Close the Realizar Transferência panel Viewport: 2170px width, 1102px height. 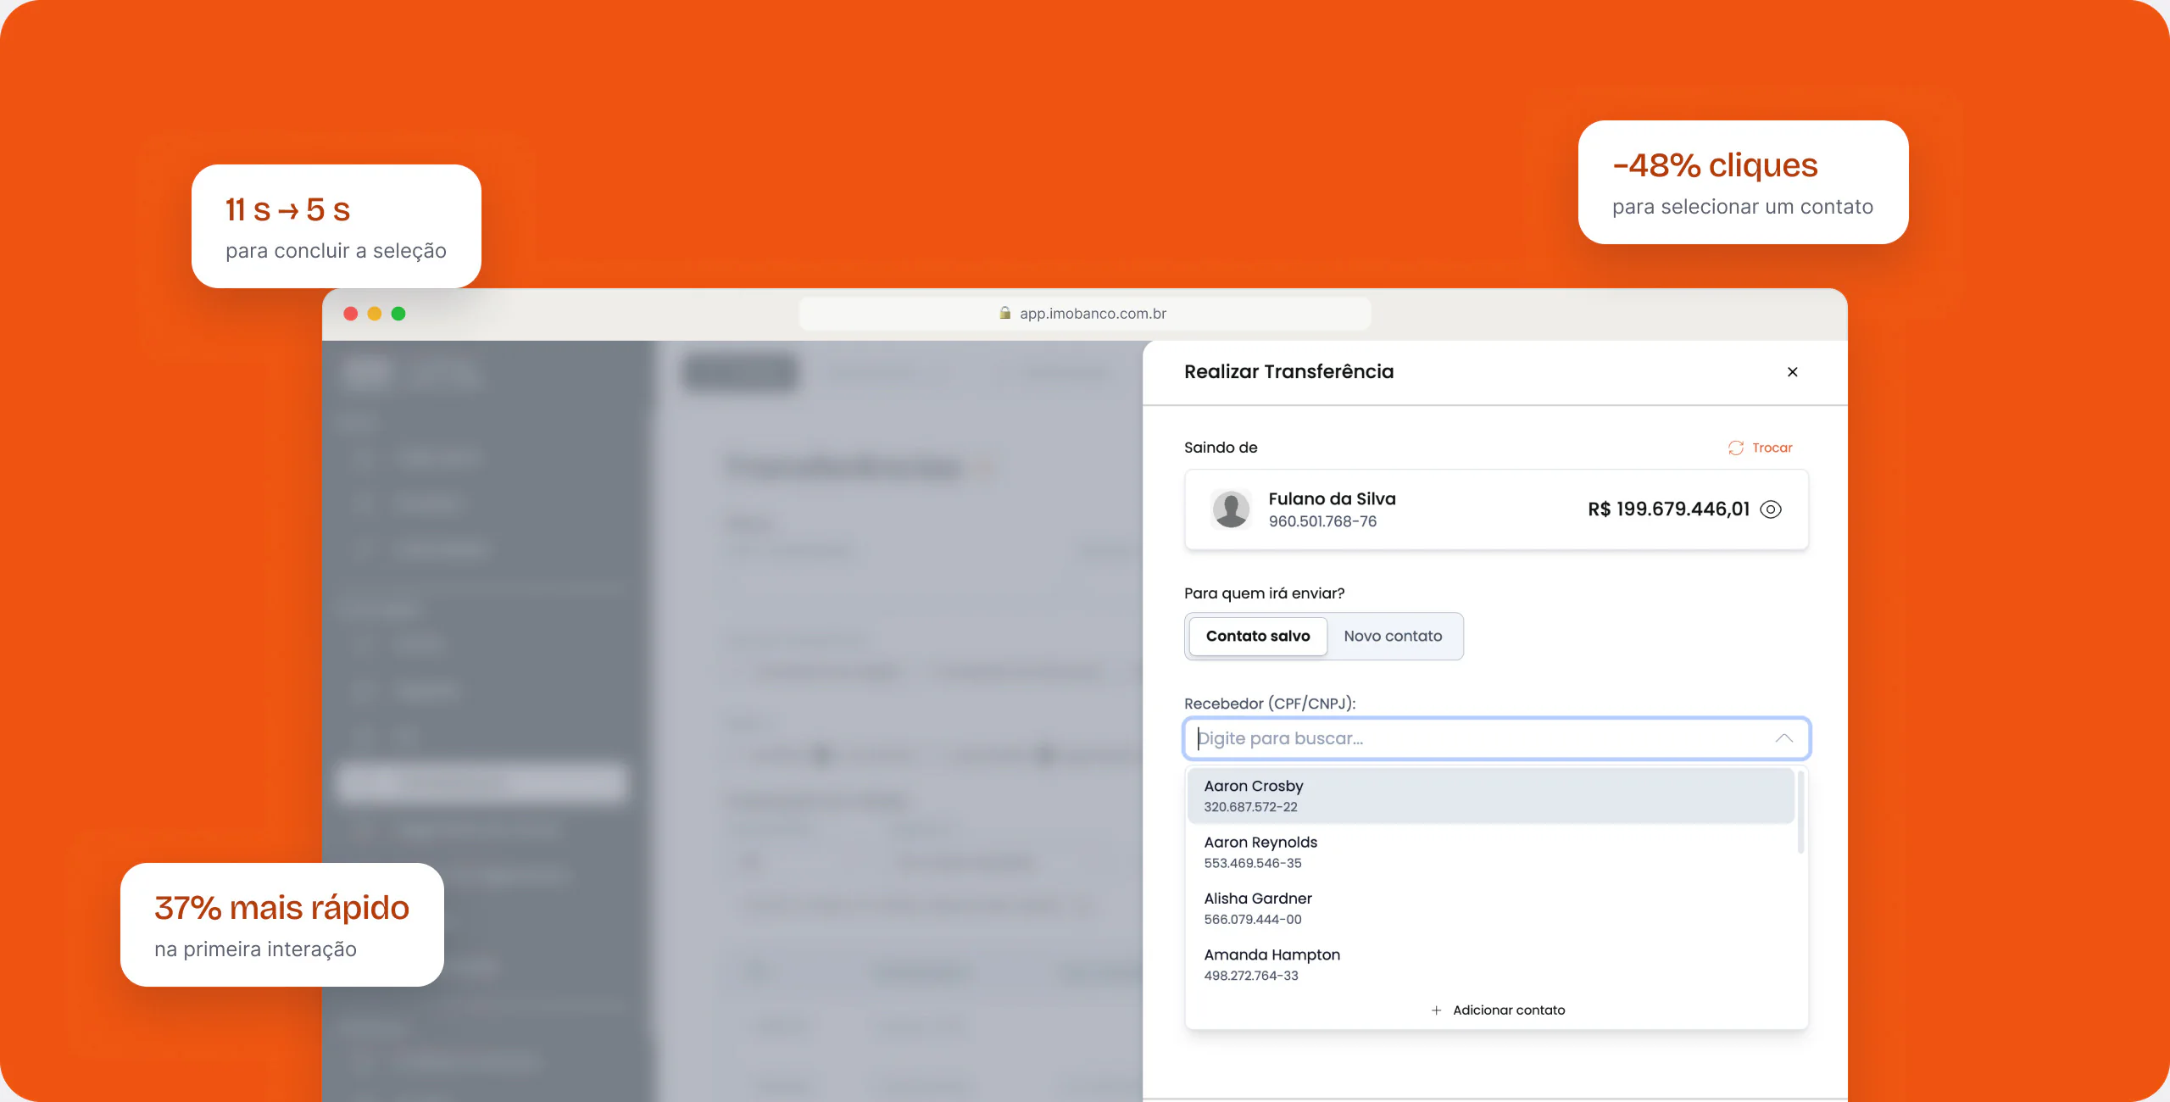[1792, 372]
